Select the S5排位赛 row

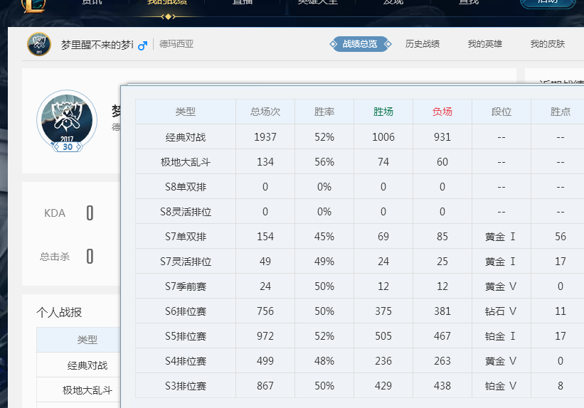(360, 336)
